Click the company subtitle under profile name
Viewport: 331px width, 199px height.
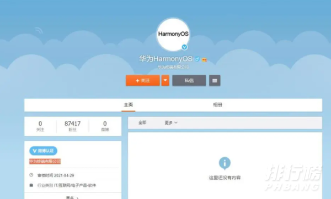[x=173, y=67]
